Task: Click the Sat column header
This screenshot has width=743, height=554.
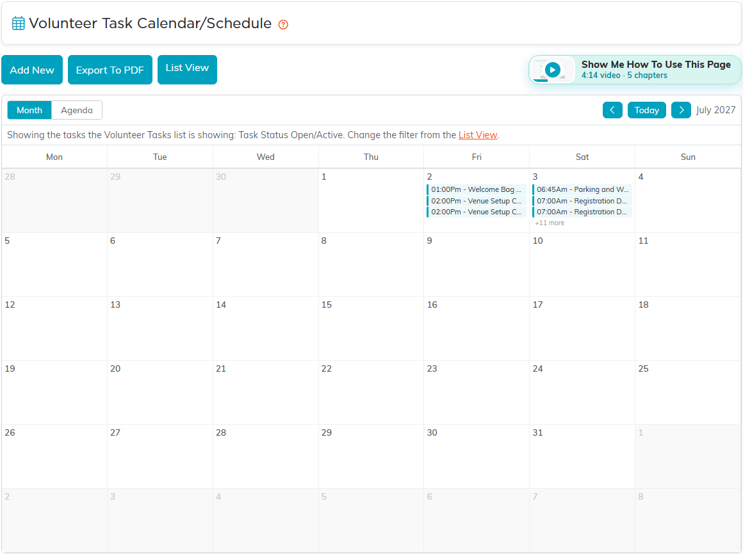Action: [582, 157]
